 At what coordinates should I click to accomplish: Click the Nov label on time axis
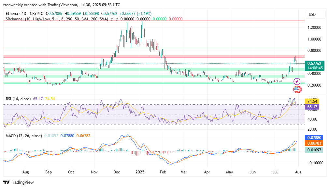[94, 172]
